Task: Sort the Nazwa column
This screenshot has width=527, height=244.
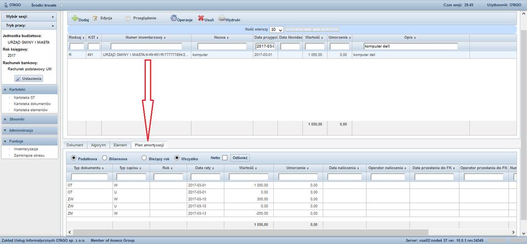Action: [x=227, y=37]
